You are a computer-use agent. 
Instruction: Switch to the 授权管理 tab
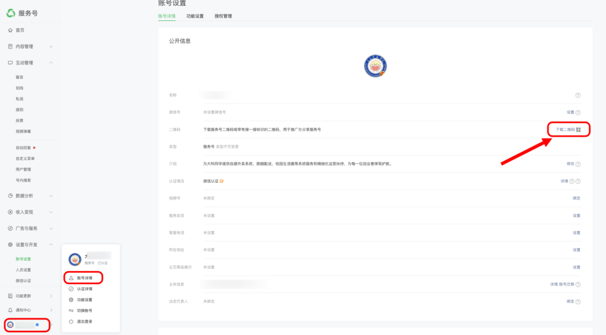coord(223,16)
